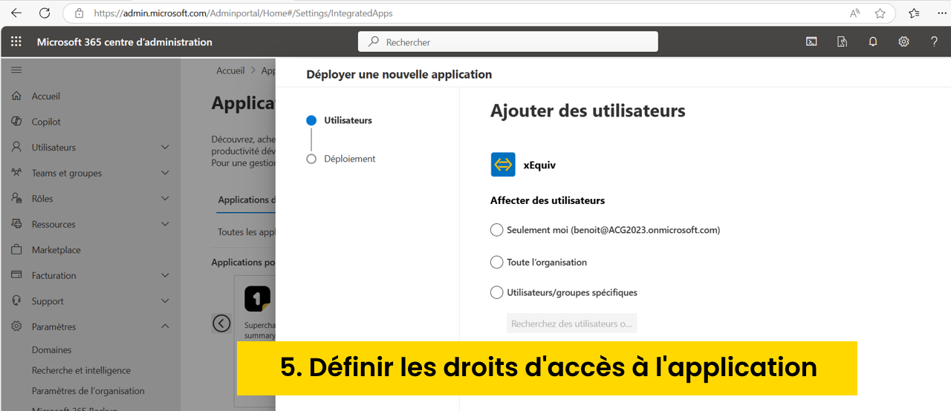The image size is (951, 411).
Task: Expand the Utilisateurs sidebar section
Action: click(x=165, y=148)
